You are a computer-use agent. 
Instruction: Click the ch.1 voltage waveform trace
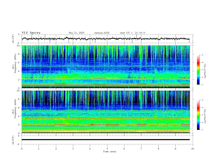pyautogui.click(x=105, y=39)
